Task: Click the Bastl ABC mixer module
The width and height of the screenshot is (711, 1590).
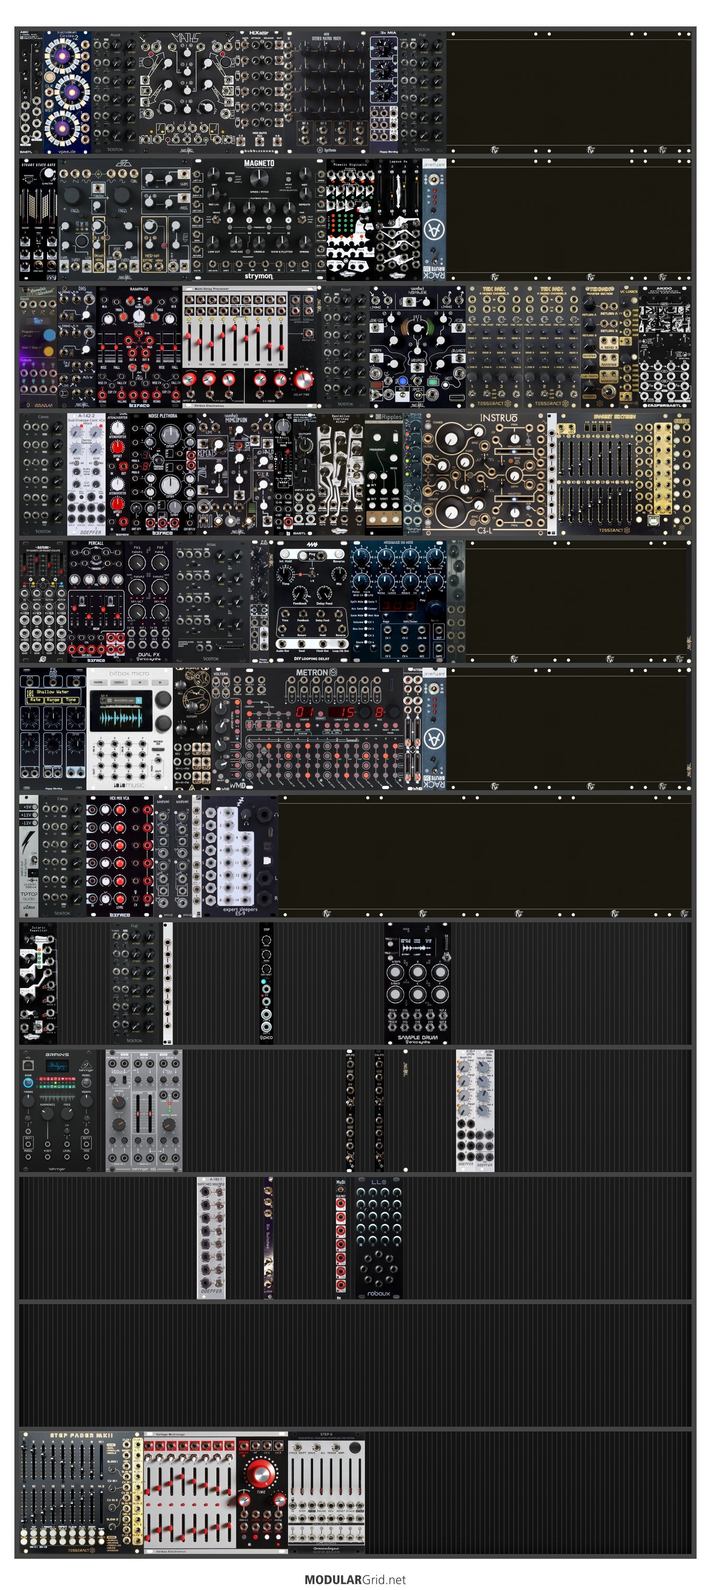Action: click(31, 92)
